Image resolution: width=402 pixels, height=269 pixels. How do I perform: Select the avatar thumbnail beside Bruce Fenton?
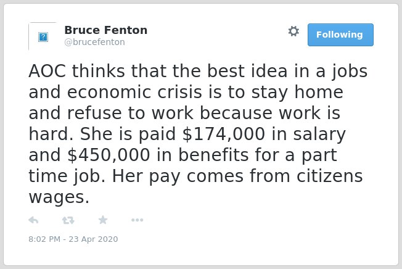(x=43, y=36)
